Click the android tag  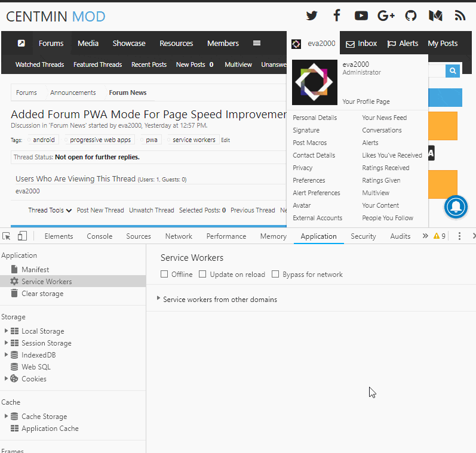(x=44, y=140)
